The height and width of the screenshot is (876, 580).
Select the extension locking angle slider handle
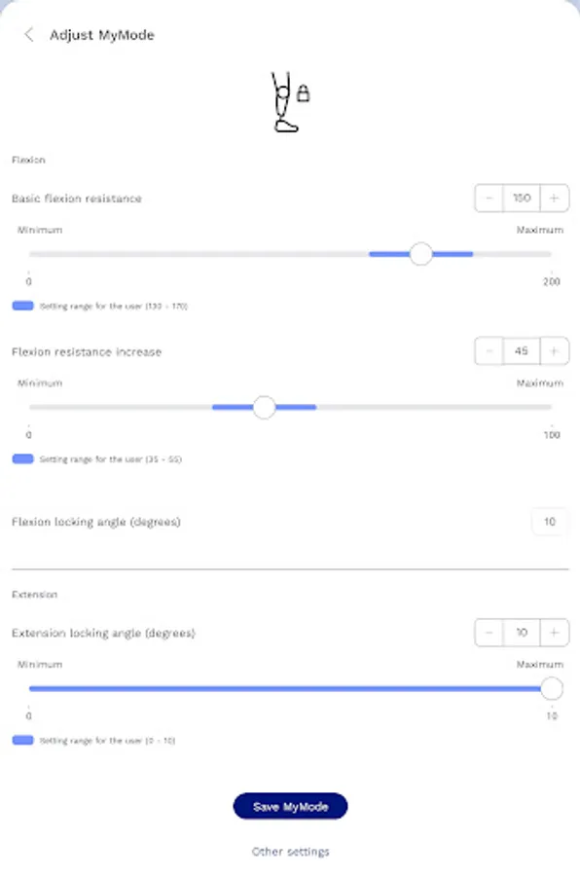(551, 687)
